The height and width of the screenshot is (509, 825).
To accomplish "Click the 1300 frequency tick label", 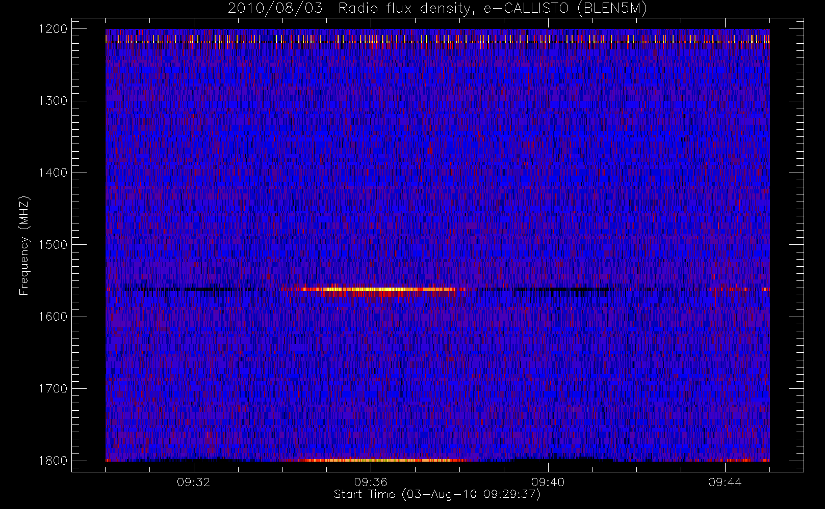I will (x=53, y=101).
